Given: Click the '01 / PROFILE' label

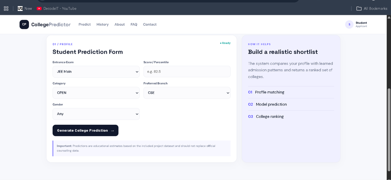Looking at the screenshot, I should [63, 44].
